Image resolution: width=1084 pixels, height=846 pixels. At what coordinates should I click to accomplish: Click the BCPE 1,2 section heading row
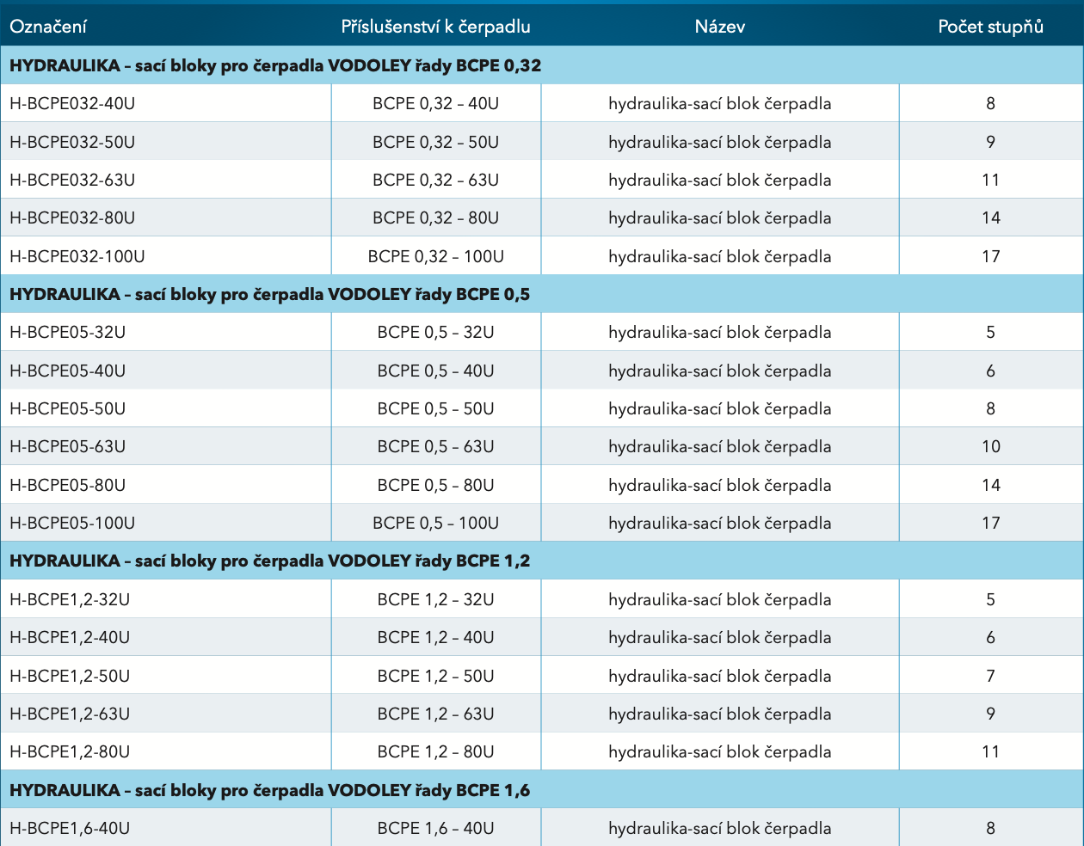pos(542,561)
